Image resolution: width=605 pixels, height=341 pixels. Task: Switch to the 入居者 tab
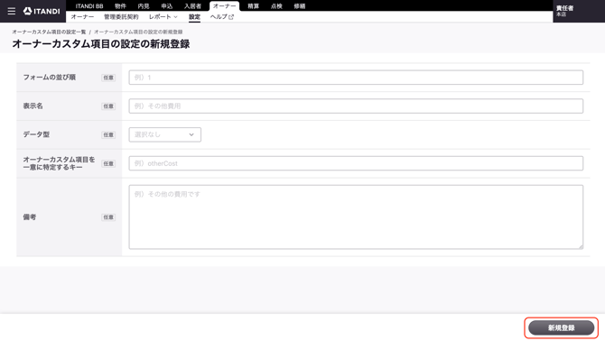point(192,6)
